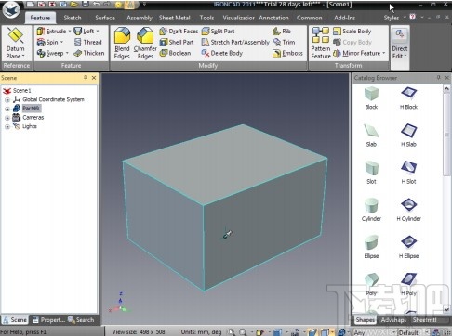Viewport: 452px width, 336px height.
Task: Switch to the Properties panel tab
Action: tap(48, 320)
